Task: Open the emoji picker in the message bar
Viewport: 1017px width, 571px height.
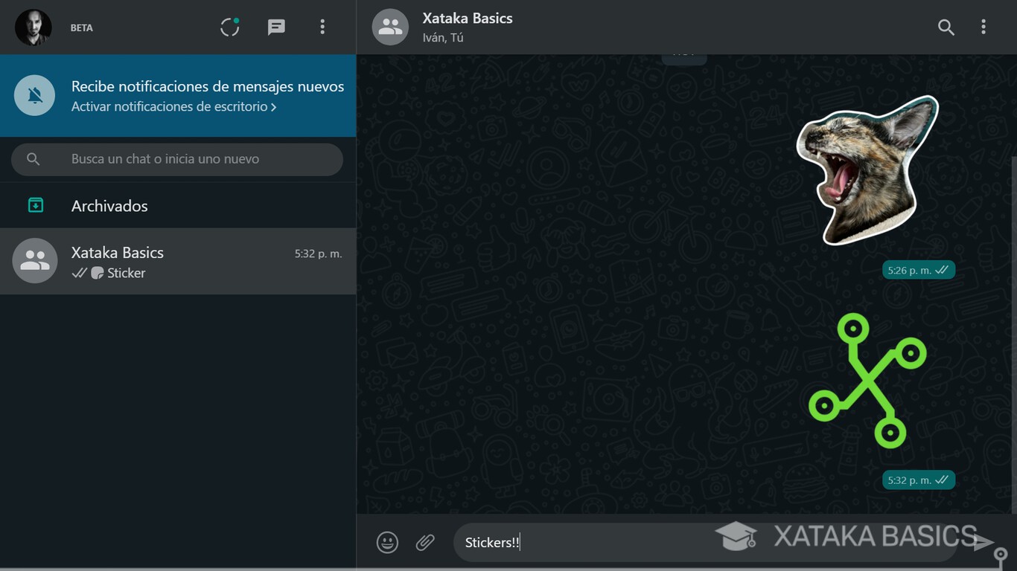Action: 387,542
